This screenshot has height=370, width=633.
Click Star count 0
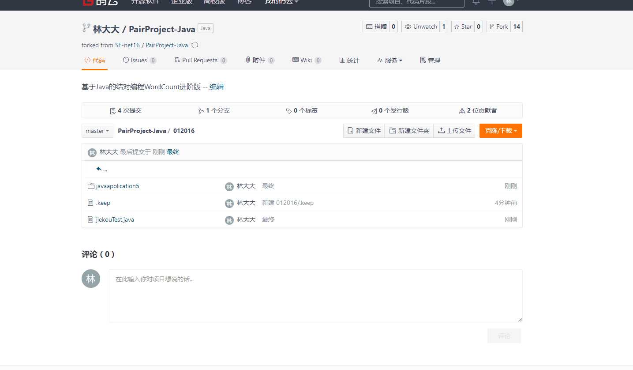point(479,26)
